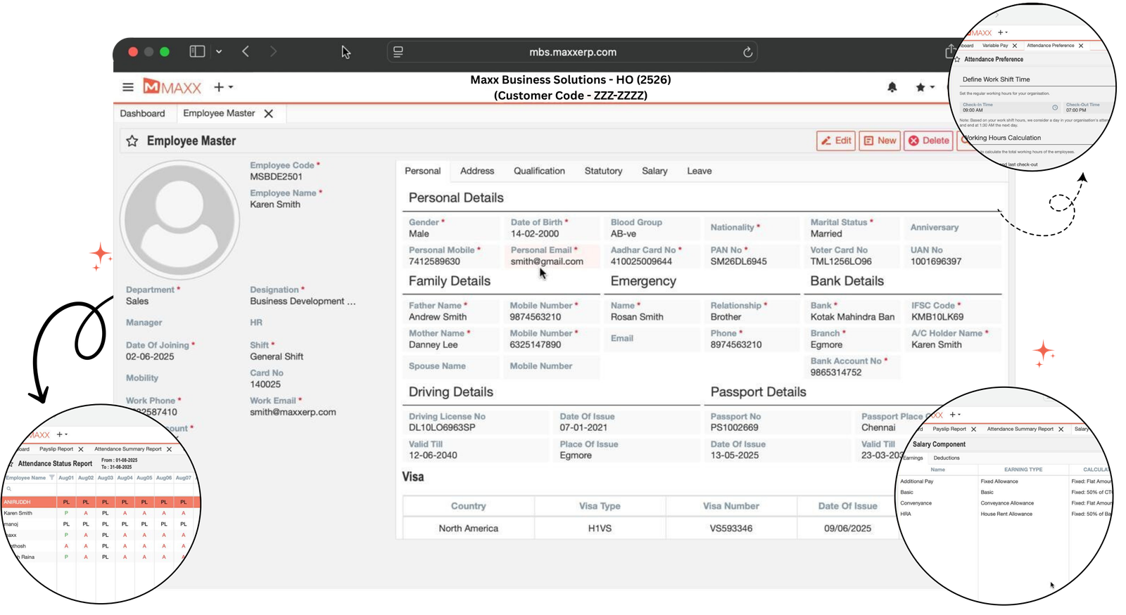Mark Employee Master as favorite star
Image resolution: width=1126 pixels, height=615 pixels.
point(132,141)
